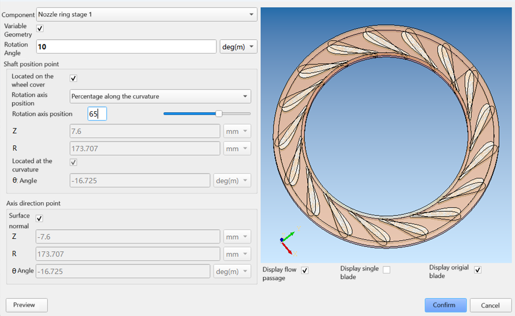Uncheck Display flow passage option
Image resolution: width=515 pixels, height=316 pixels.
(305, 270)
